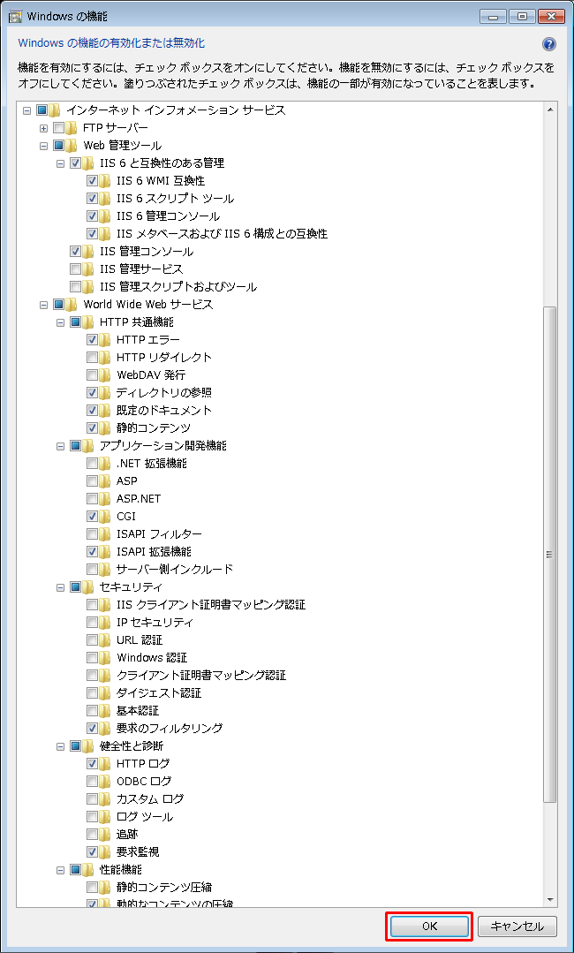This screenshot has height=953, width=574.
Task: Click the folder icon beside CGI
Action: pyautogui.click(x=105, y=516)
